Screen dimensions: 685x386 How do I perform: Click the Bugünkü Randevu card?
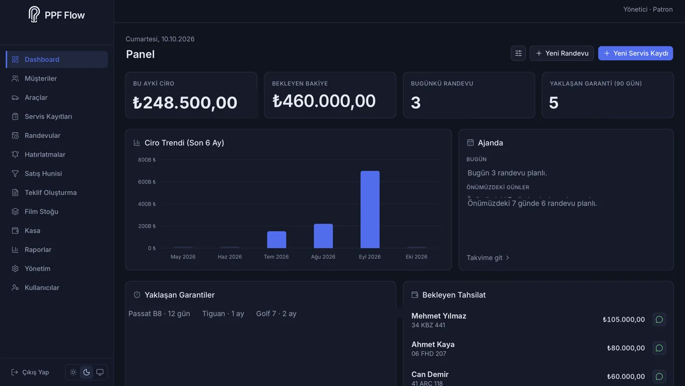point(469,95)
